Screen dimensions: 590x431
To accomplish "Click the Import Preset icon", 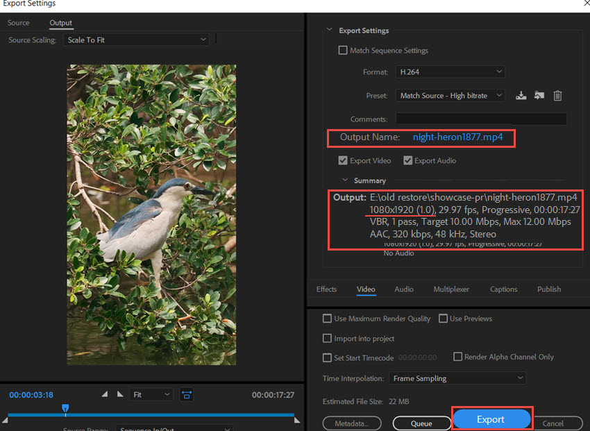I will coord(539,96).
